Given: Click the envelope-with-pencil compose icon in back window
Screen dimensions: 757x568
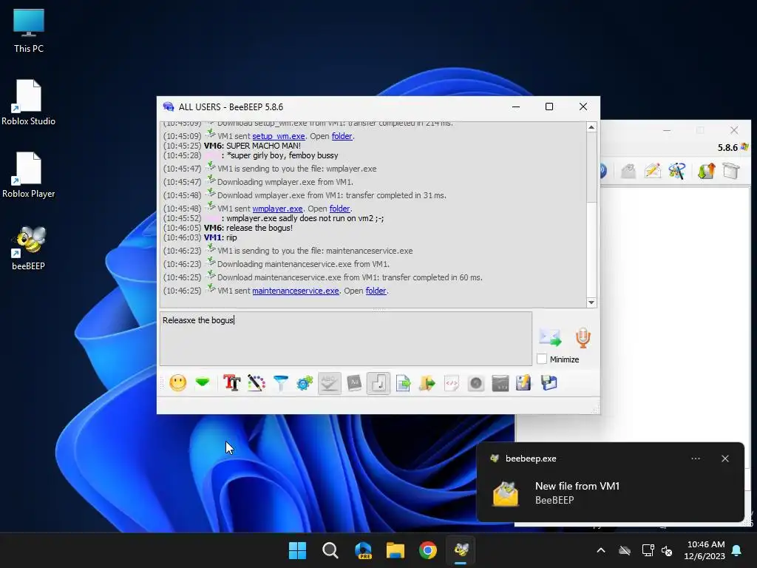Looking at the screenshot, I should 653,171.
